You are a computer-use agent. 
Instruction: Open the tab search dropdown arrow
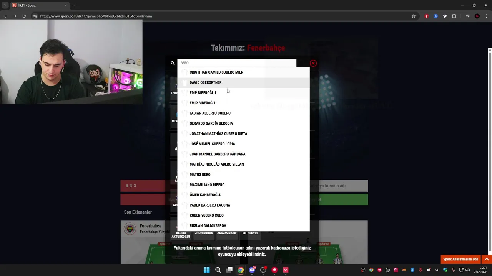click(5, 5)
